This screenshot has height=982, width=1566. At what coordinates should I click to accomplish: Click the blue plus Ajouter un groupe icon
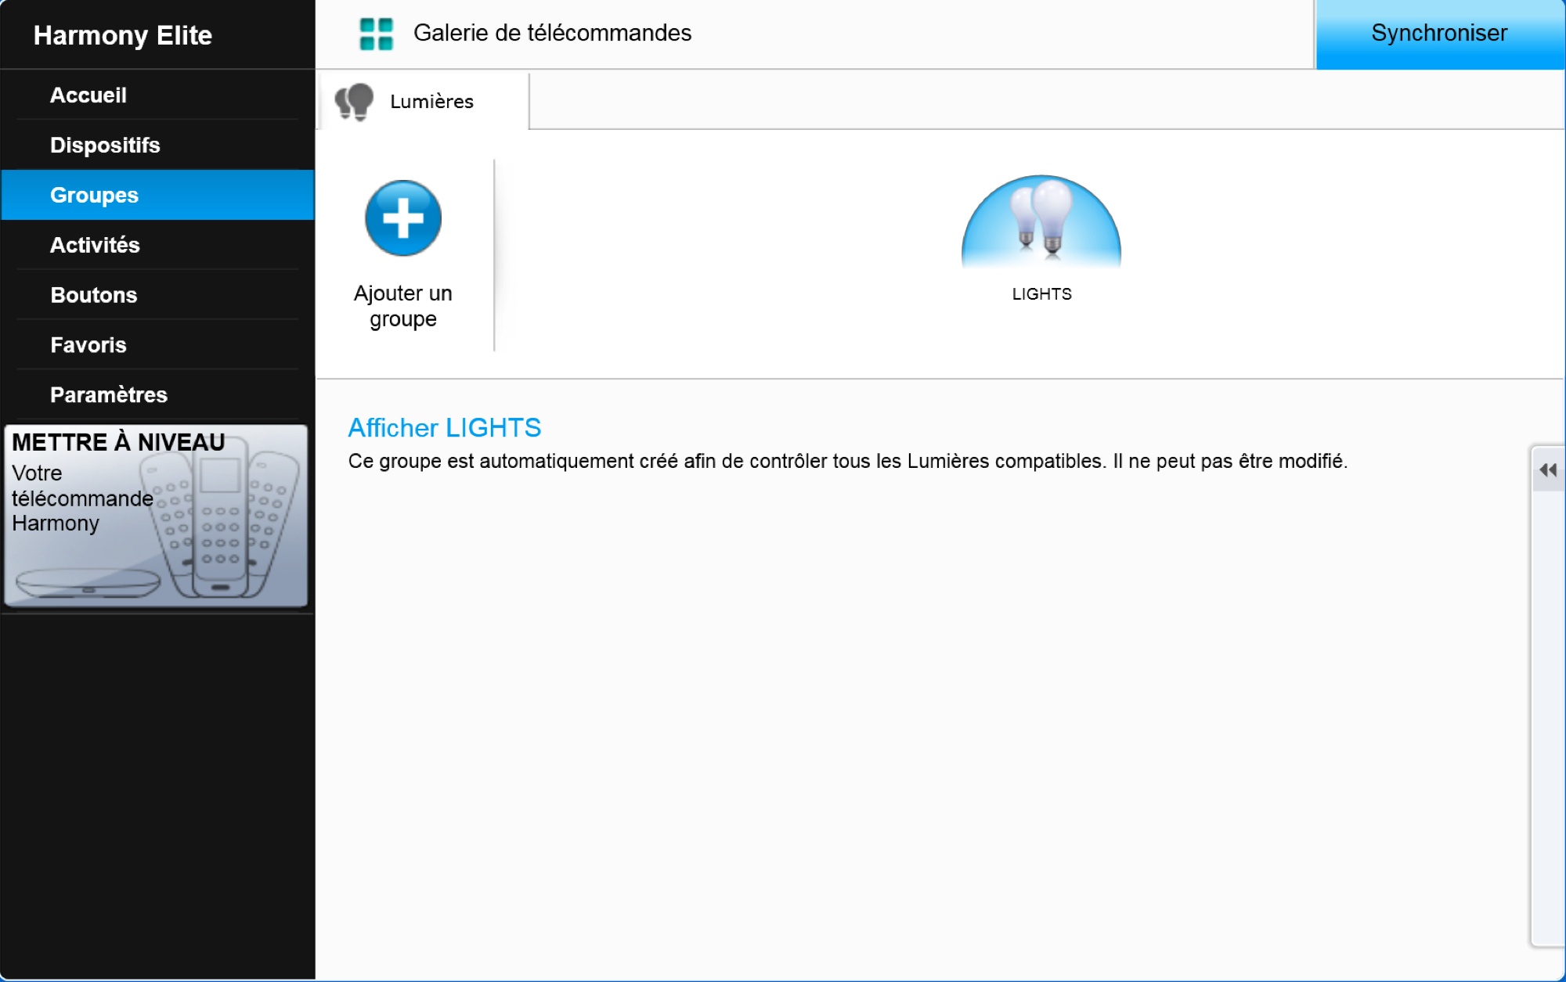pos(403,218)
